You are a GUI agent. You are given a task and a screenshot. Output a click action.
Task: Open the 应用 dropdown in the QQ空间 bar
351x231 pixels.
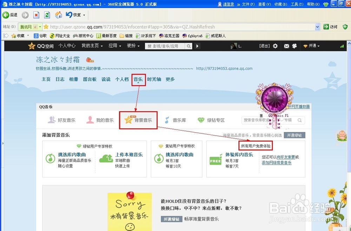click(x=115, y=46)
